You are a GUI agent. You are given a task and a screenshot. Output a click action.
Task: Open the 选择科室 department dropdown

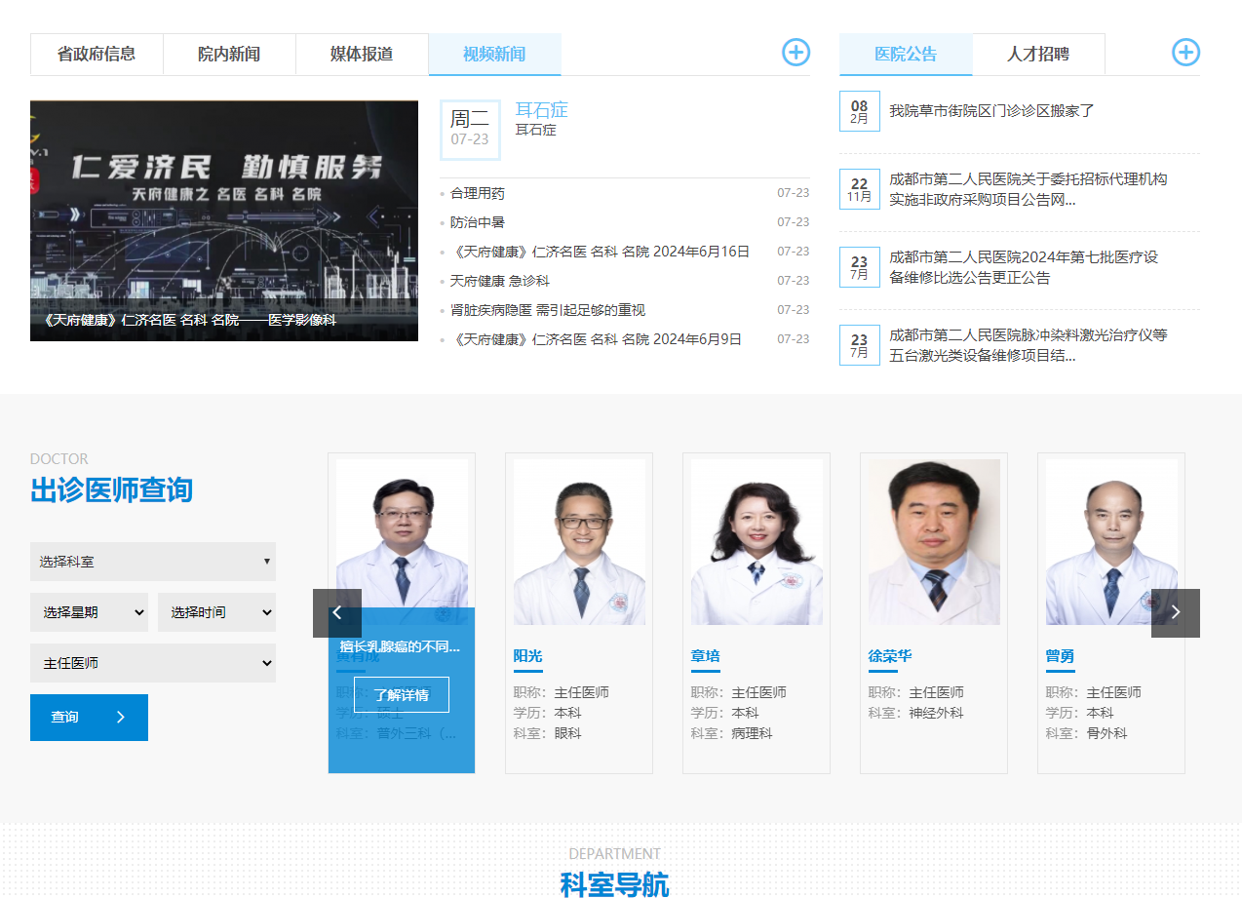153,562
